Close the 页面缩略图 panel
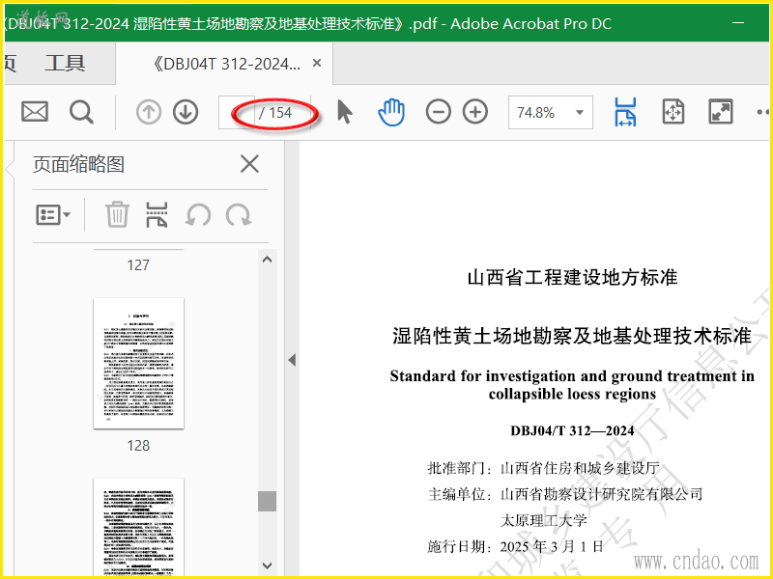The width and height of the screenshot is (773, 579). [x=249, y=164]
